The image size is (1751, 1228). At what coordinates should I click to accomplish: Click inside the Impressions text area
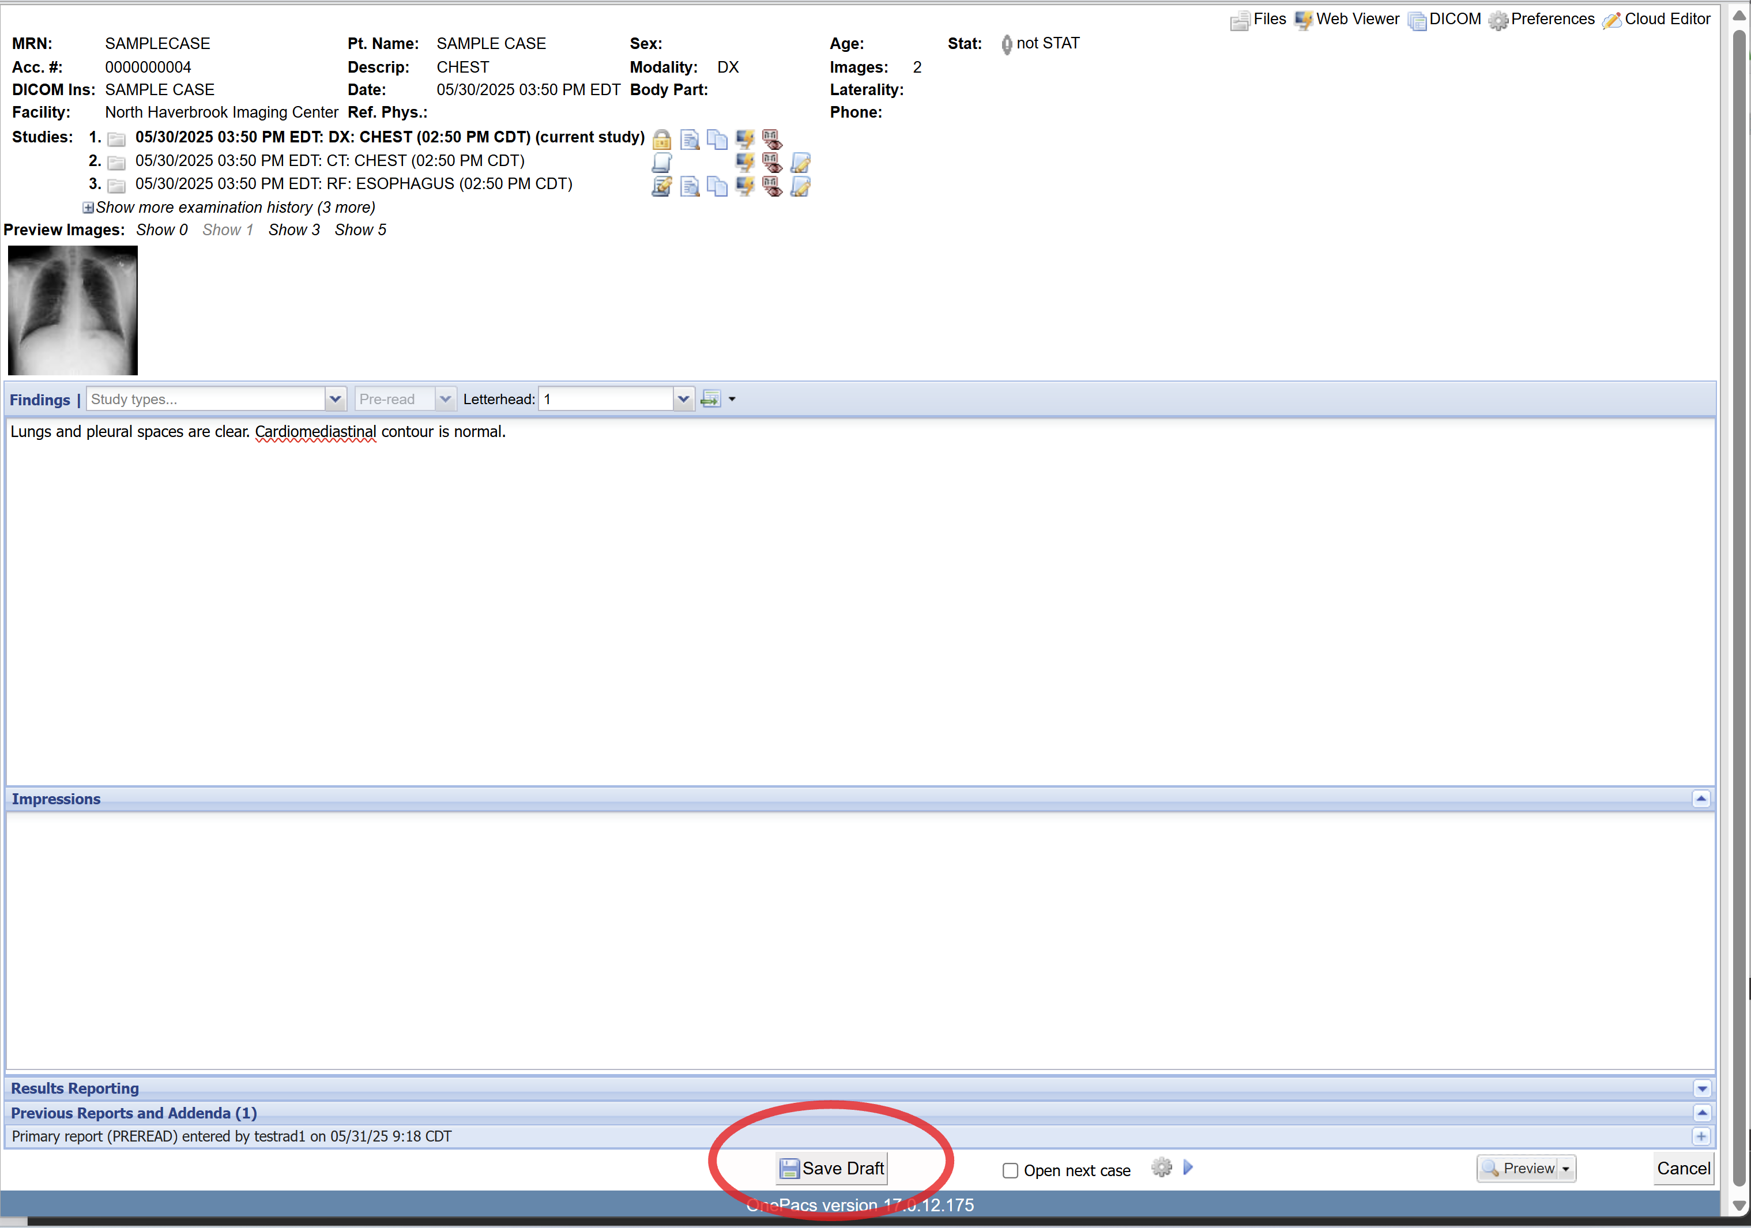point(860,940)
